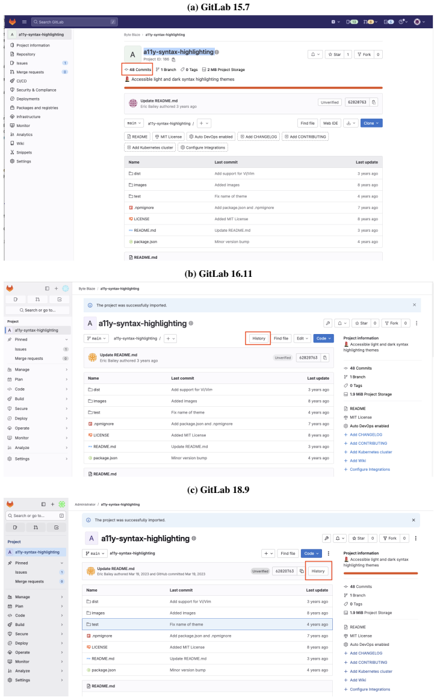Expand the Manage section in the 16.11 sidebar
The height and width of the screenshot is (700, 437).
tap(37, 370)
